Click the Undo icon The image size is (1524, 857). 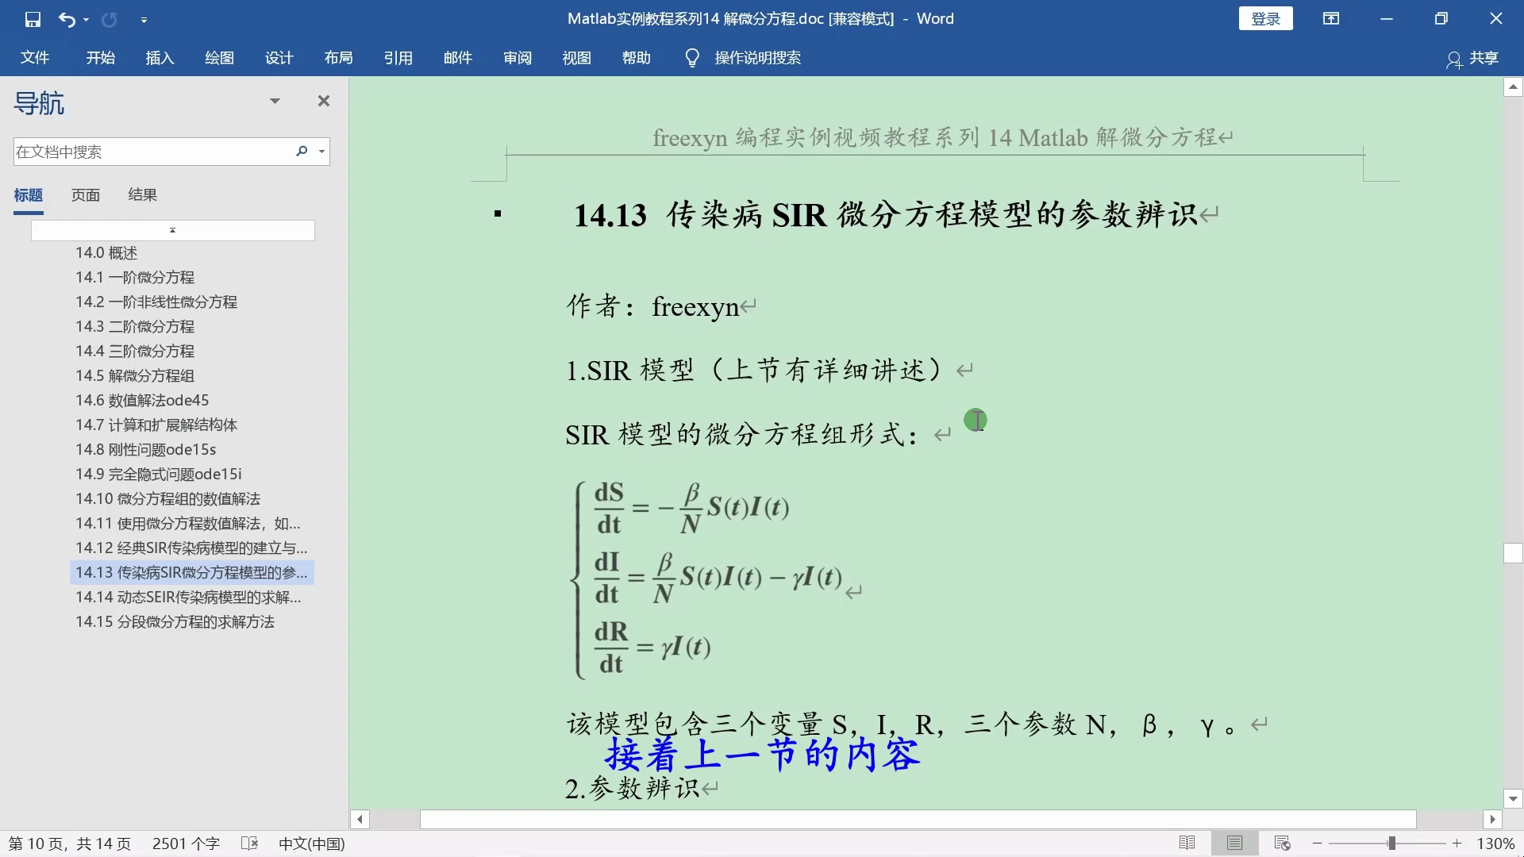tap(67, 19)
